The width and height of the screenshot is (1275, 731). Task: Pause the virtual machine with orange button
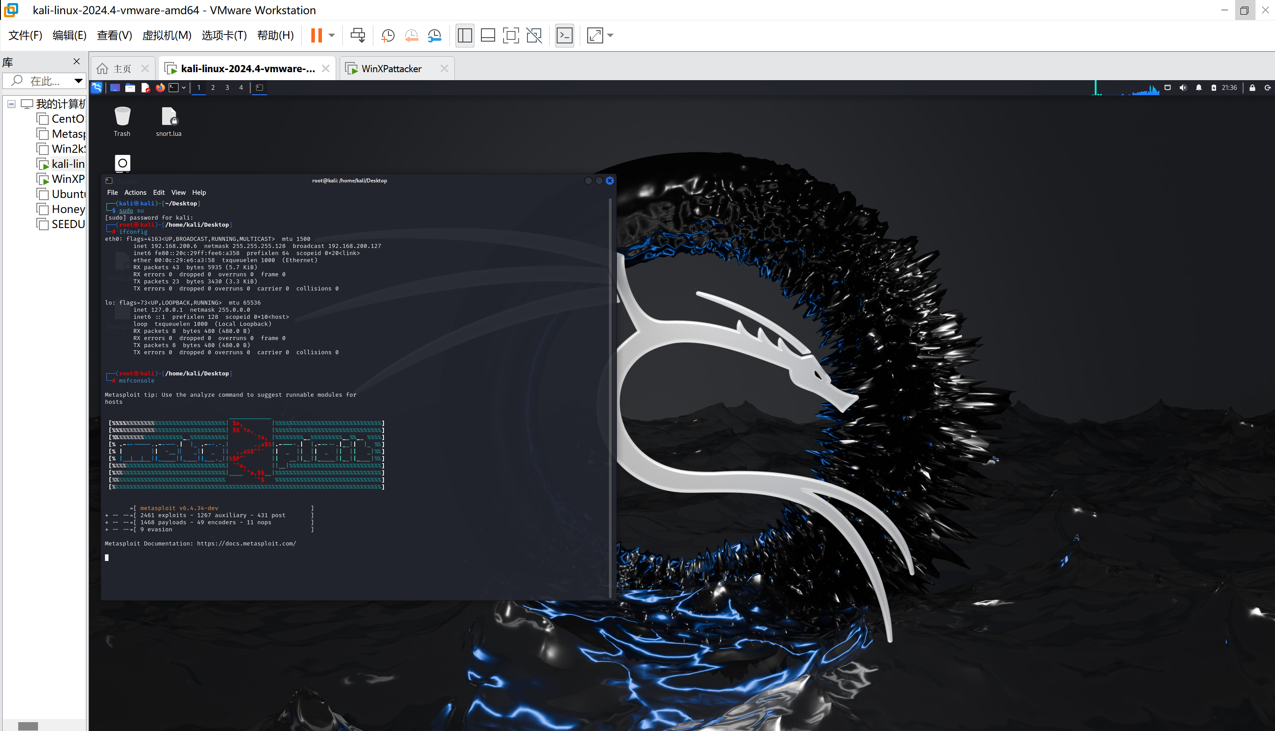click(316, 35)
